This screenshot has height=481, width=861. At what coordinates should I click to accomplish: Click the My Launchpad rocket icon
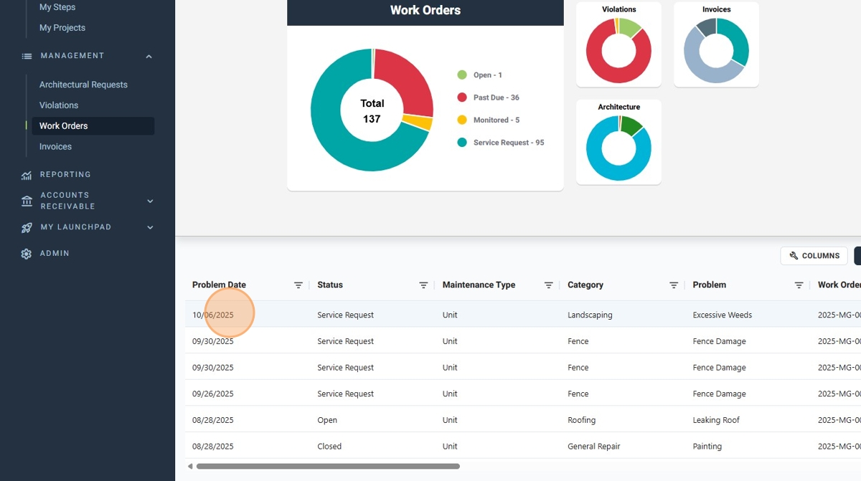[27, 228]
